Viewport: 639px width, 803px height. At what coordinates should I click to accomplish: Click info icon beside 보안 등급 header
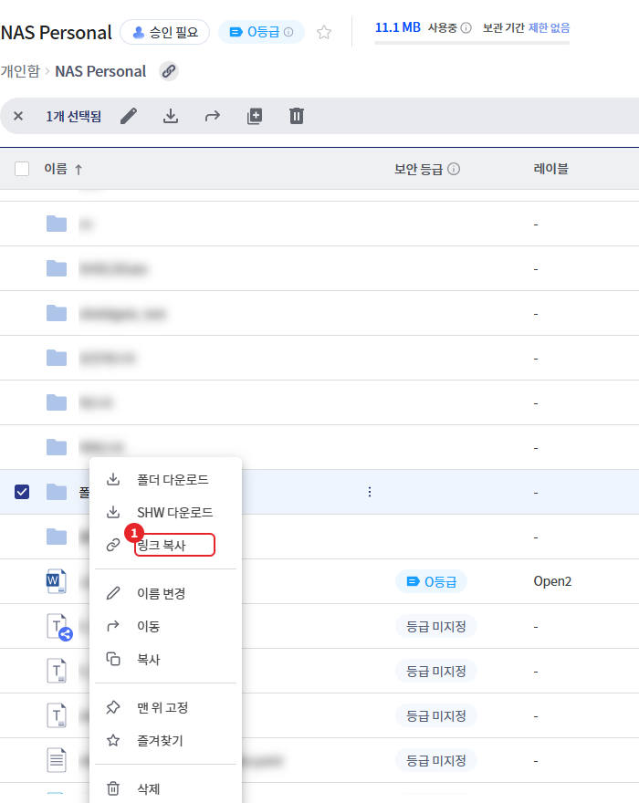454,169
